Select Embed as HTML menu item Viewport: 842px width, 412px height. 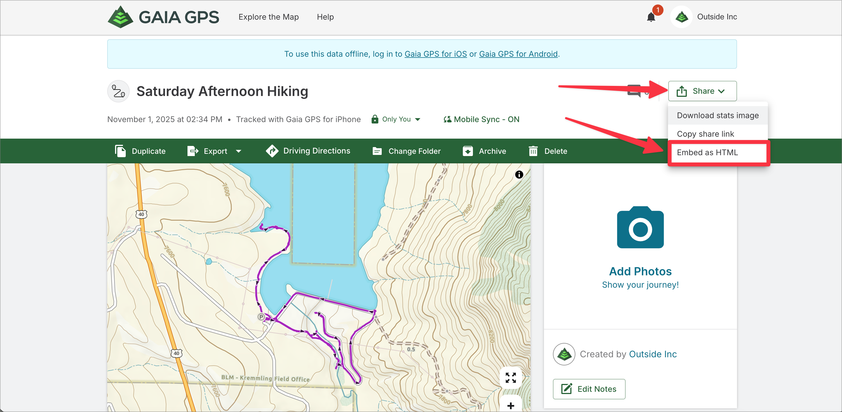[707, 152]
